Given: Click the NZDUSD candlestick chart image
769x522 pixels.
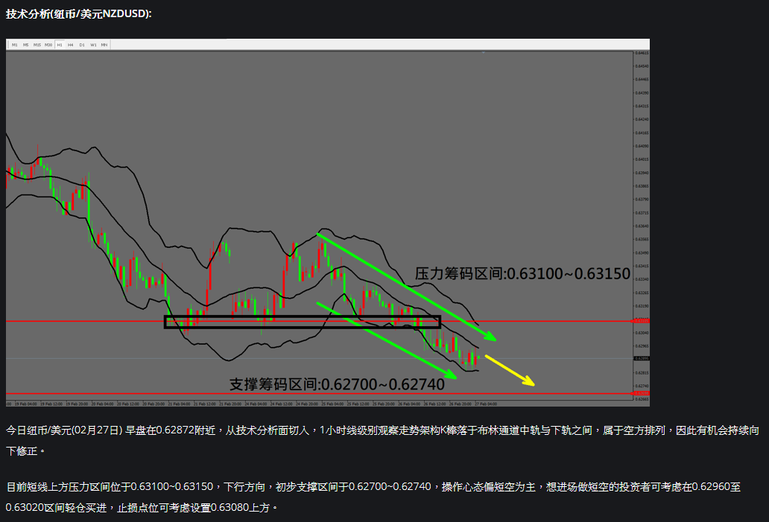Looking at the screenshot, I should click(328, 223).
